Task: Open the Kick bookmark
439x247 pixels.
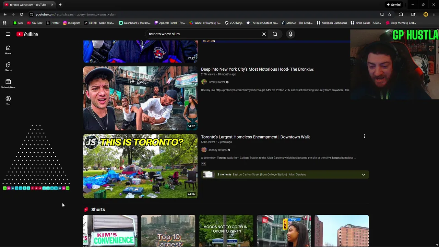Action: click(x=18, y=23)
